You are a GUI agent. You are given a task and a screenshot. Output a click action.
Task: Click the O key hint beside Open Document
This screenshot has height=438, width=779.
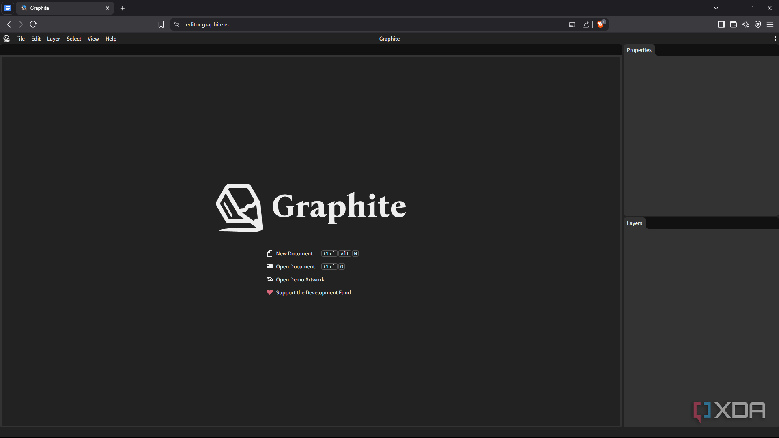[342, 266]
